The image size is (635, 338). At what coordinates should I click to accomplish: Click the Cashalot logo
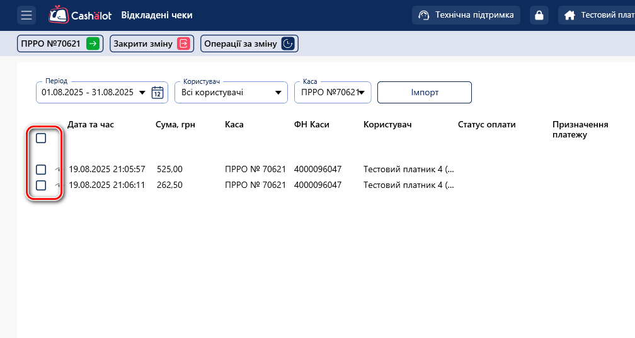click(x=80, y=15)
